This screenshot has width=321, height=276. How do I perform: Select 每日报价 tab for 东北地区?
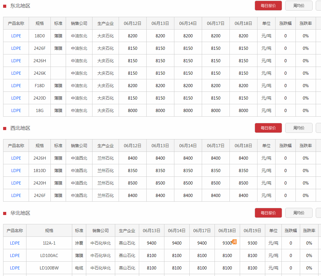(x=268, y=6)
